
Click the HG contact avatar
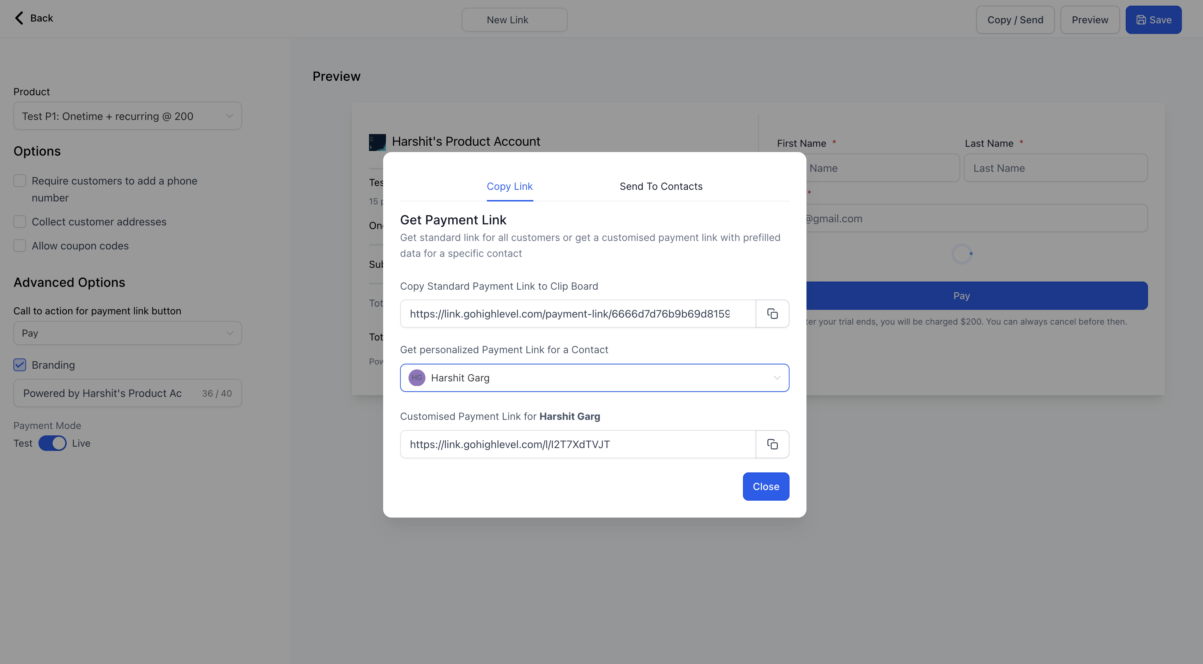click(x=417, y=378)
